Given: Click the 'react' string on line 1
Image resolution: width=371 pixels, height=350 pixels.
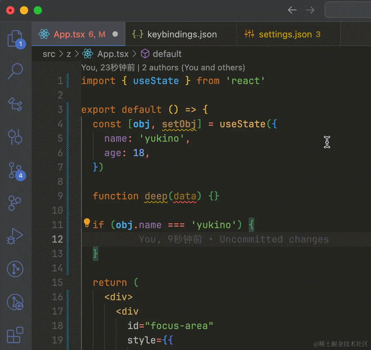Looking at the screenshot, I should [245, 81].
